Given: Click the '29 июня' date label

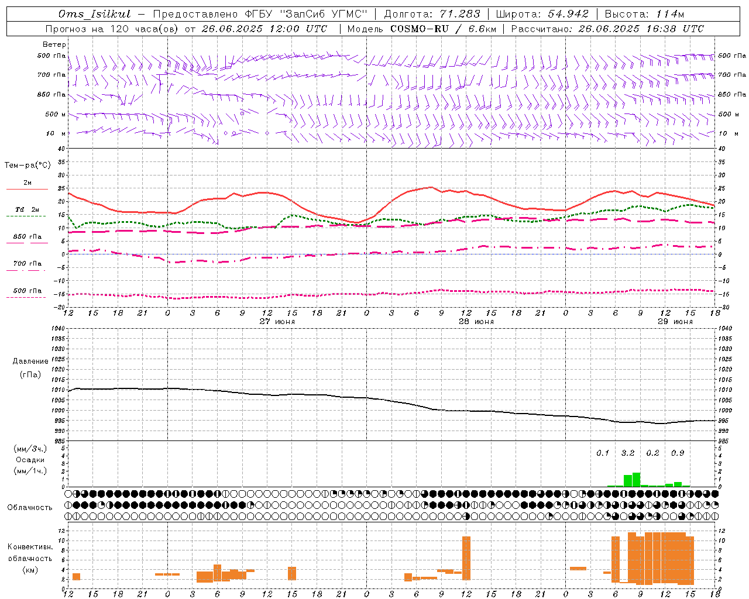Looking at the screenshot, I should point(675,322).
